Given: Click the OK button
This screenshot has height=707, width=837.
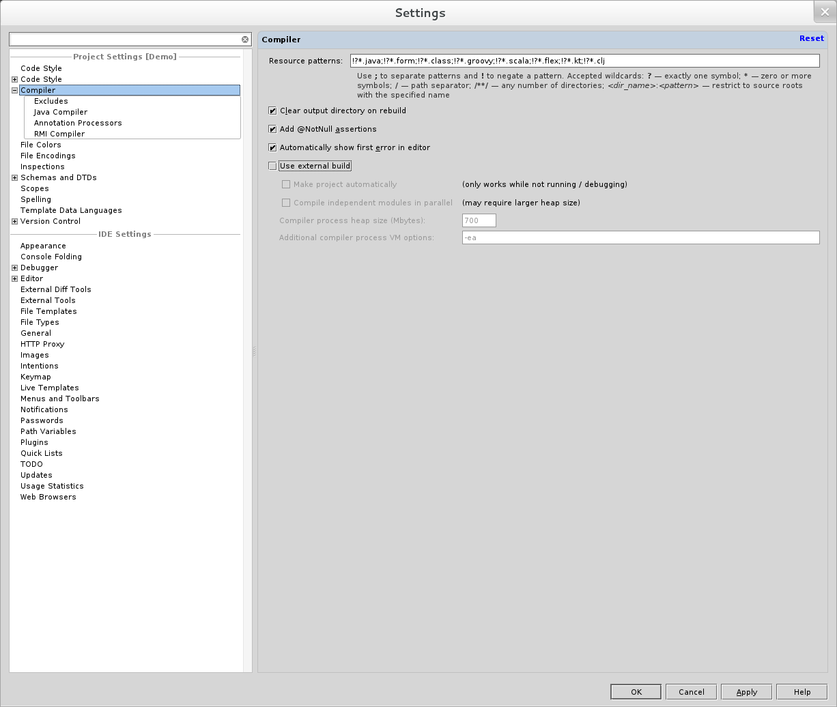Looking at the screenshot, I should point(636,692).
